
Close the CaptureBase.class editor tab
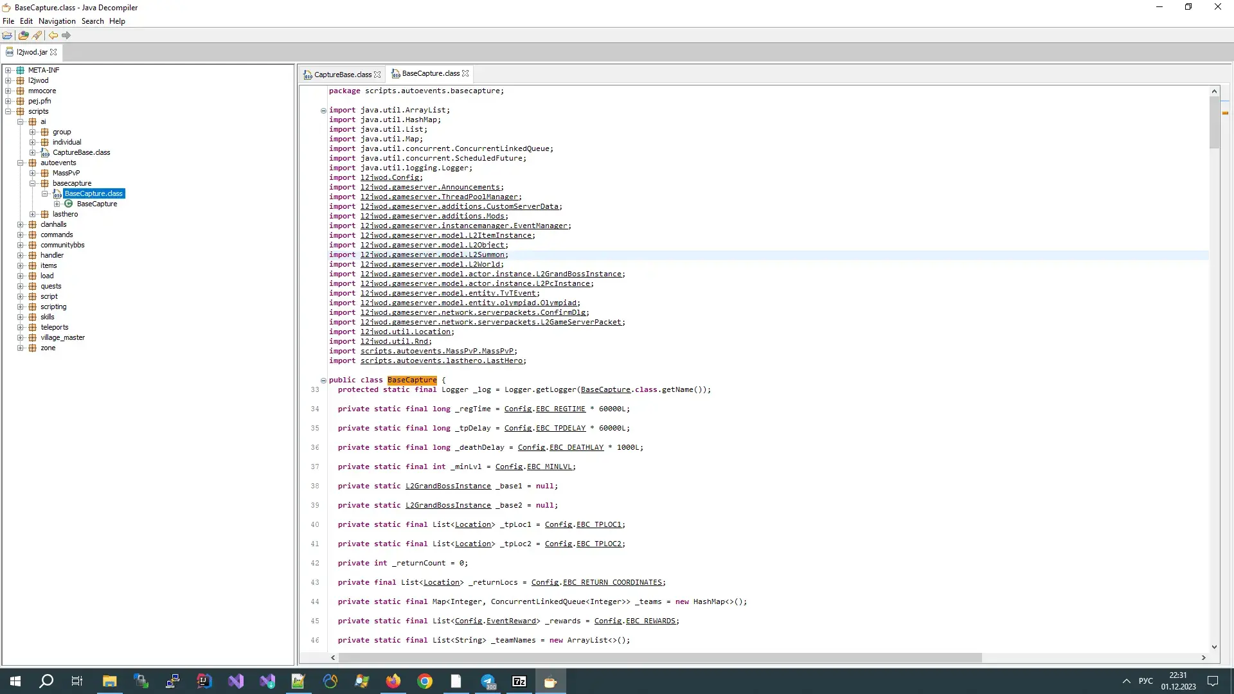coord(377,75)
